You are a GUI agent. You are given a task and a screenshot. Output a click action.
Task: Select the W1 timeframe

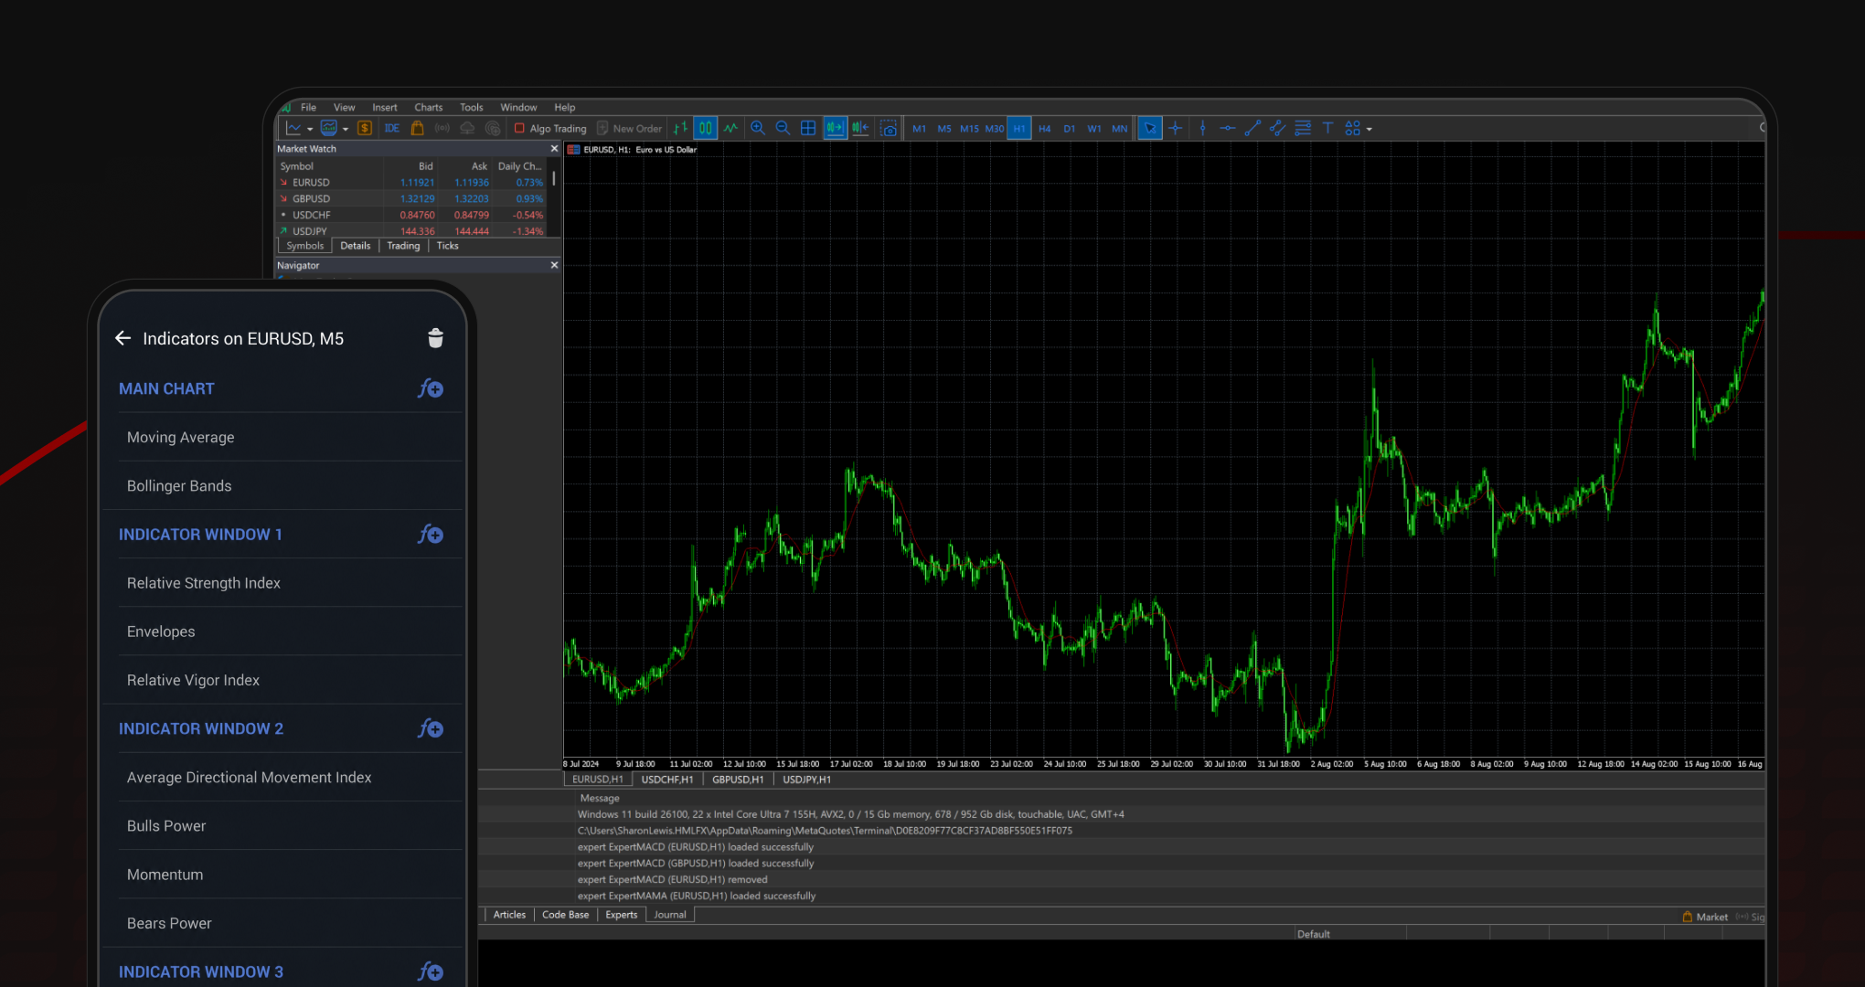1094,129
